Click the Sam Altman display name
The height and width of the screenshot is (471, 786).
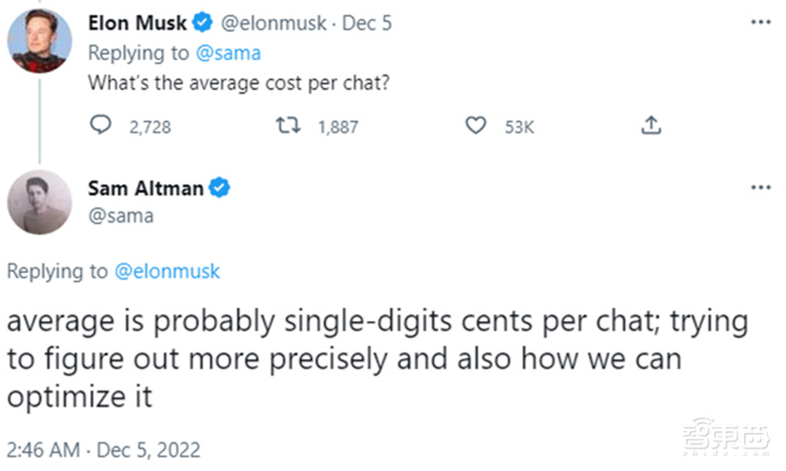click(145, 188)
